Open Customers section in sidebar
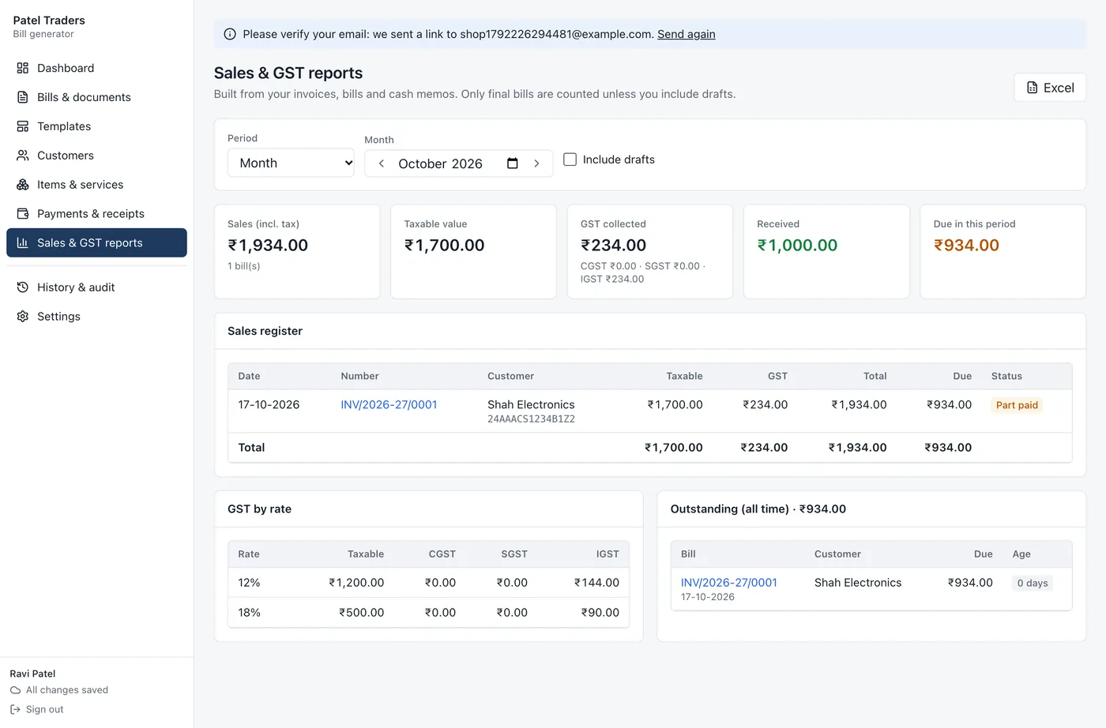Screen dimensions: 1106x728 pos(96,156)
